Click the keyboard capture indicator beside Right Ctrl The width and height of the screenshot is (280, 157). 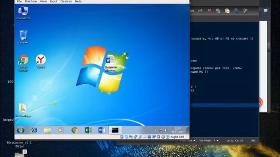coord(168,137)
